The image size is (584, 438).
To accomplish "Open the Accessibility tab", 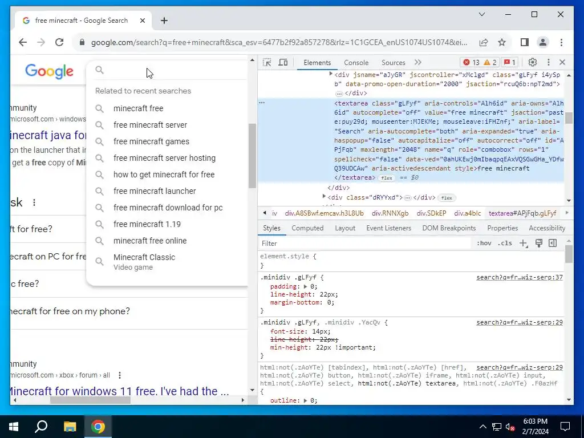I will click(547, 228).
